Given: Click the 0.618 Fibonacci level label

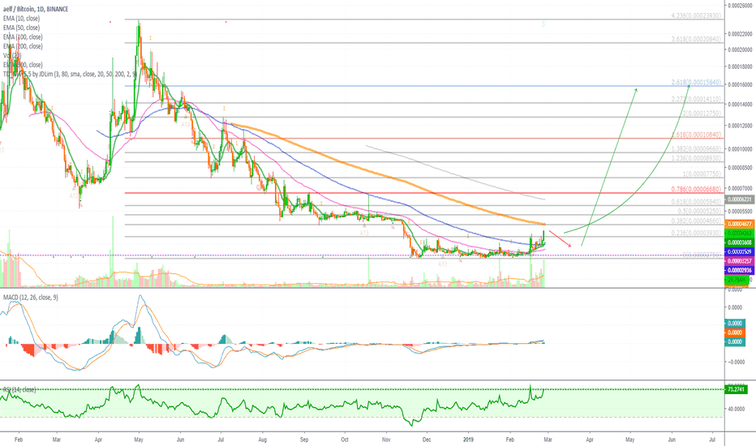Looking at the screenshot, I should click(696, 202).
